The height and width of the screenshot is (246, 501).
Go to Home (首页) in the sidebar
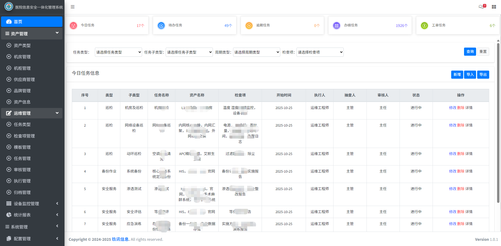pyautogui.click(x=32, y=22)
